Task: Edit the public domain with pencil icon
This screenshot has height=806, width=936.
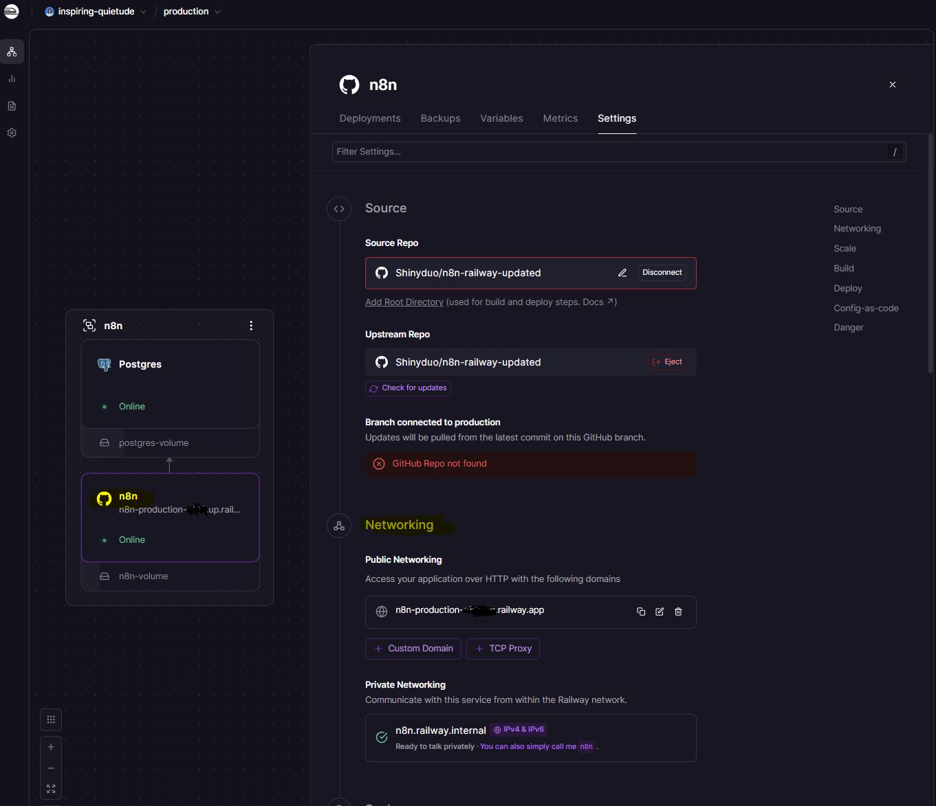Action: [660, 612]
